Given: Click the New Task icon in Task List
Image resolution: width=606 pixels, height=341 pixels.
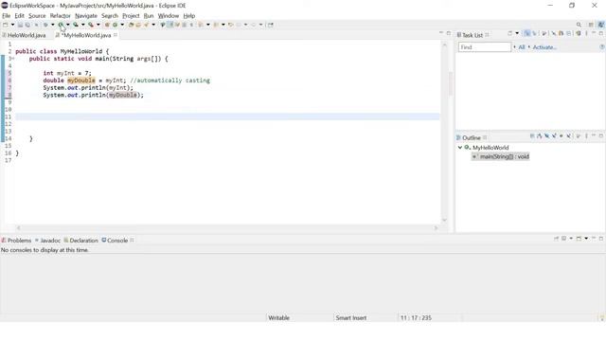Looking at the screenshot, I should pos(509,33).
